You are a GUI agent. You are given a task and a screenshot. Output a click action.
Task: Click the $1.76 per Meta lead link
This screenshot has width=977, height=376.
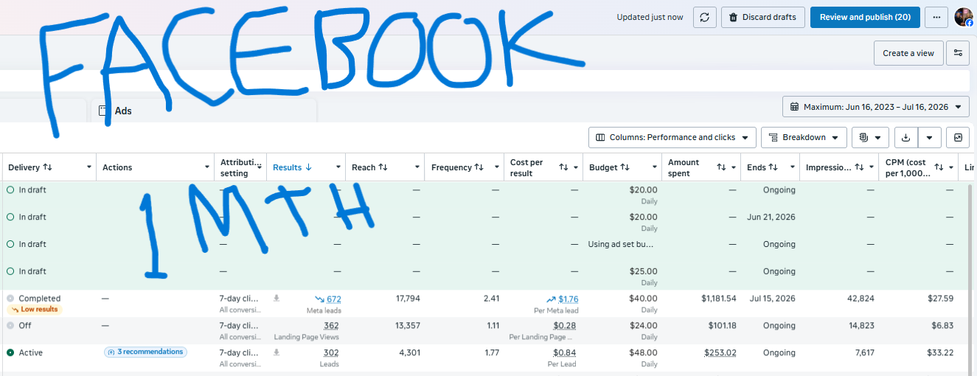pyautogui.click(x=568, y=299)
